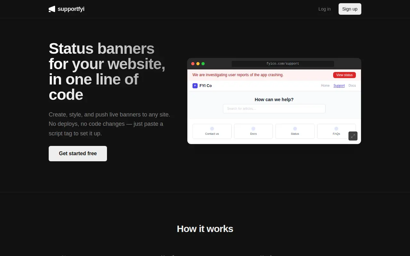Screen dimensions: 410x256
Task: Click the Search for articles input field
Action: [x=274, y=108]
